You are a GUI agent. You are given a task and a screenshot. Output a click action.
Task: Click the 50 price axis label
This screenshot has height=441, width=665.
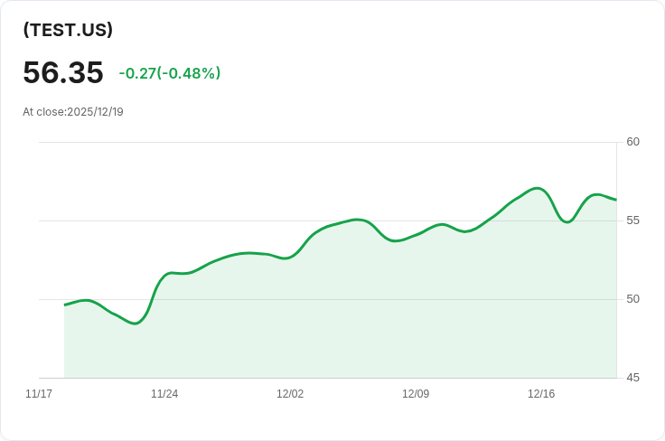click(632, 299)
